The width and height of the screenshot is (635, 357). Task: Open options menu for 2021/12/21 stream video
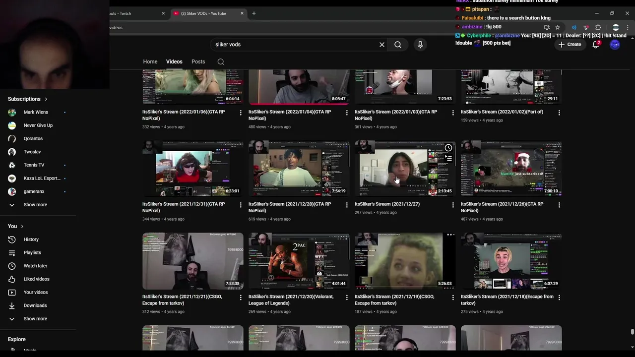(241, 297)
